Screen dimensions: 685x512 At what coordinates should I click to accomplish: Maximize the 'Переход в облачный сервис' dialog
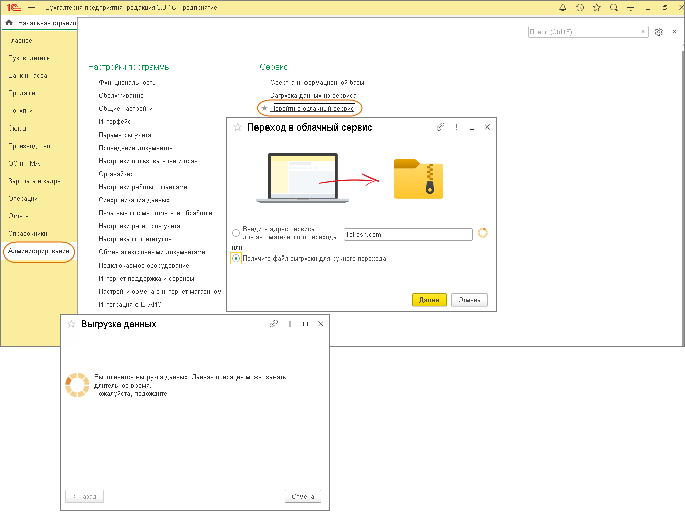pyautogui.click(x=472, y=127)
